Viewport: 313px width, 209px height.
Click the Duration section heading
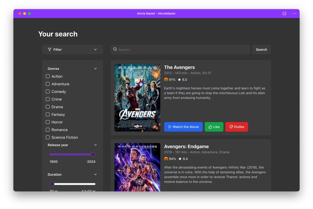tap(54, 175)
